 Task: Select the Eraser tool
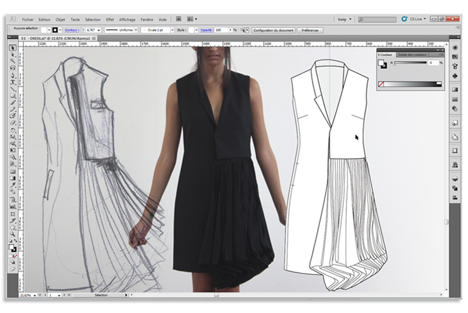12,123
